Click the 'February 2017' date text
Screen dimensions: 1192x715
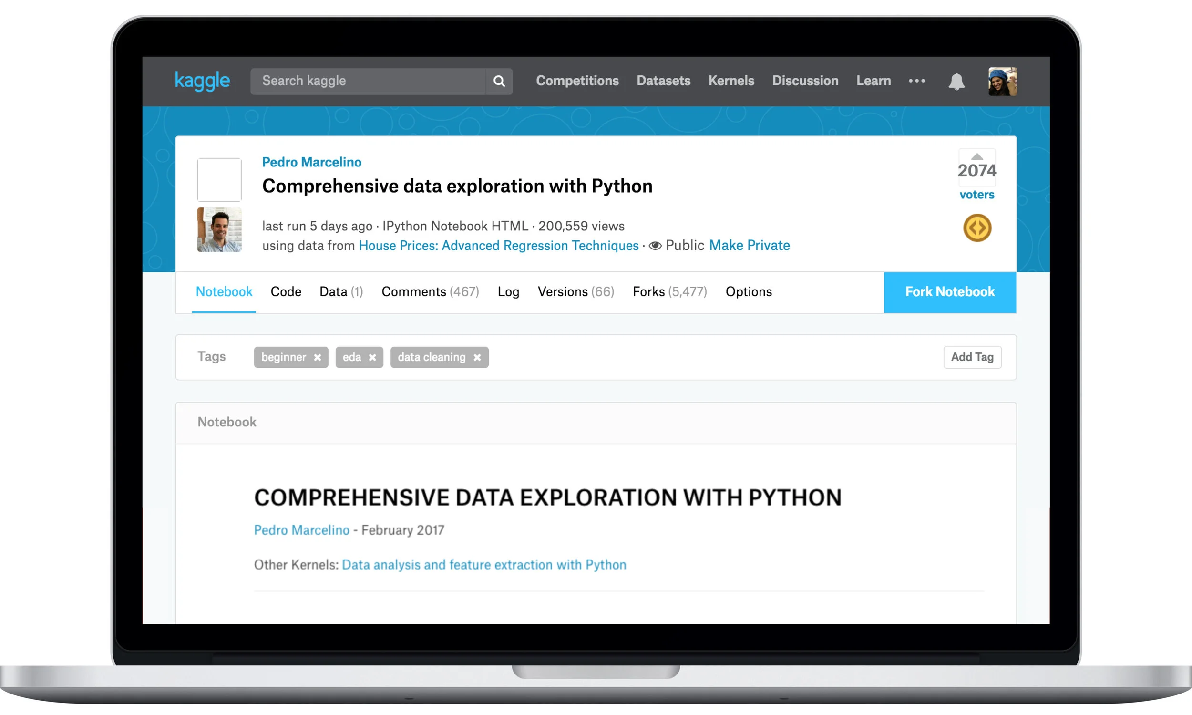(402, 530)
